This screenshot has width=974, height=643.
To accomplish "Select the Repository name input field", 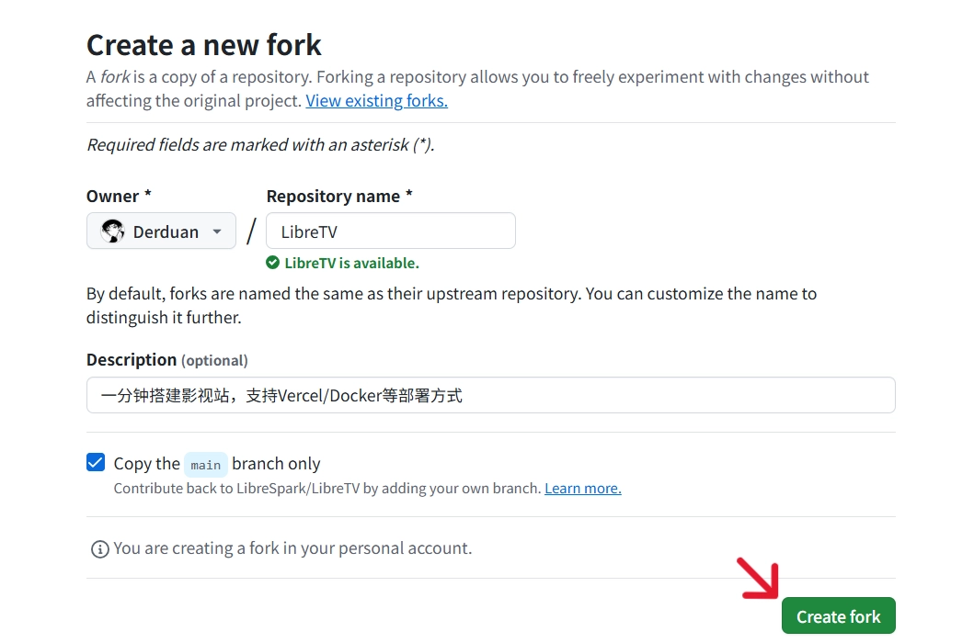I will tap(390, 230).
